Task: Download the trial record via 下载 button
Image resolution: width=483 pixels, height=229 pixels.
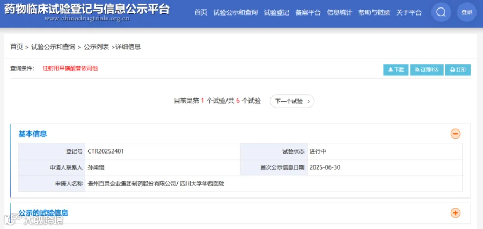Action: 396,70
